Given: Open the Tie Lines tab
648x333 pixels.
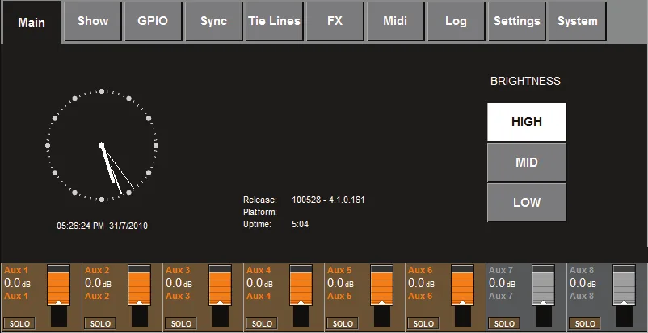Looking at the screenshot, I should tap(275, 21).
